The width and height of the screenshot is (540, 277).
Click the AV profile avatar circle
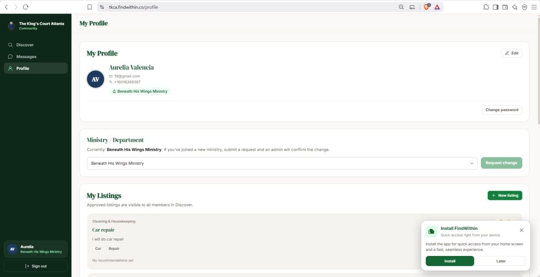click(x=95, y=79)
